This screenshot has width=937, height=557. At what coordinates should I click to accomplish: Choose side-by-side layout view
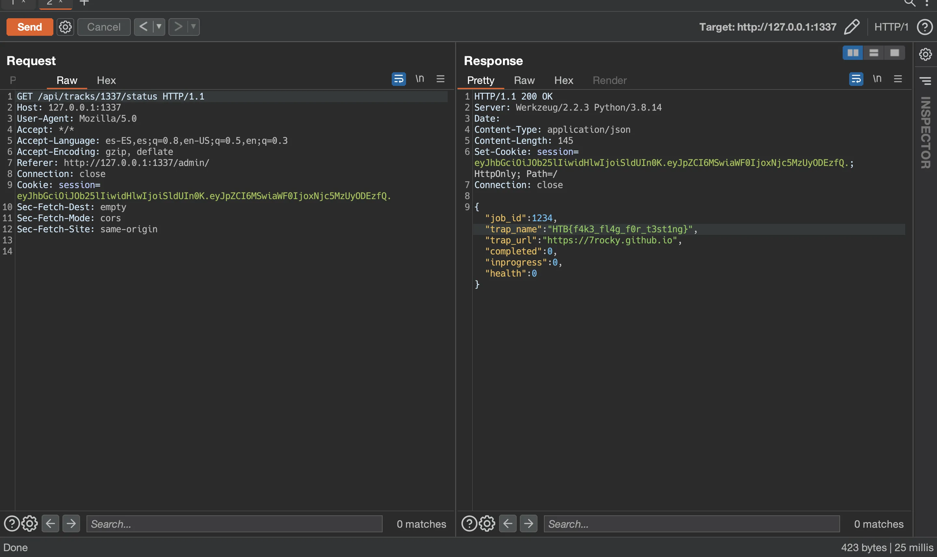(x=852, y=53)
